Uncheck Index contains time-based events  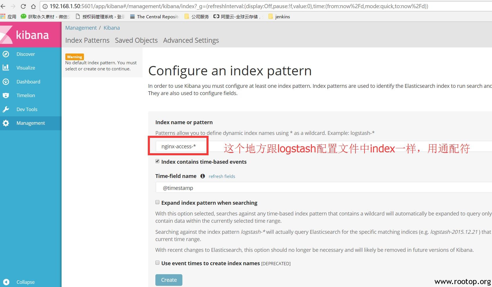[157, 161]
